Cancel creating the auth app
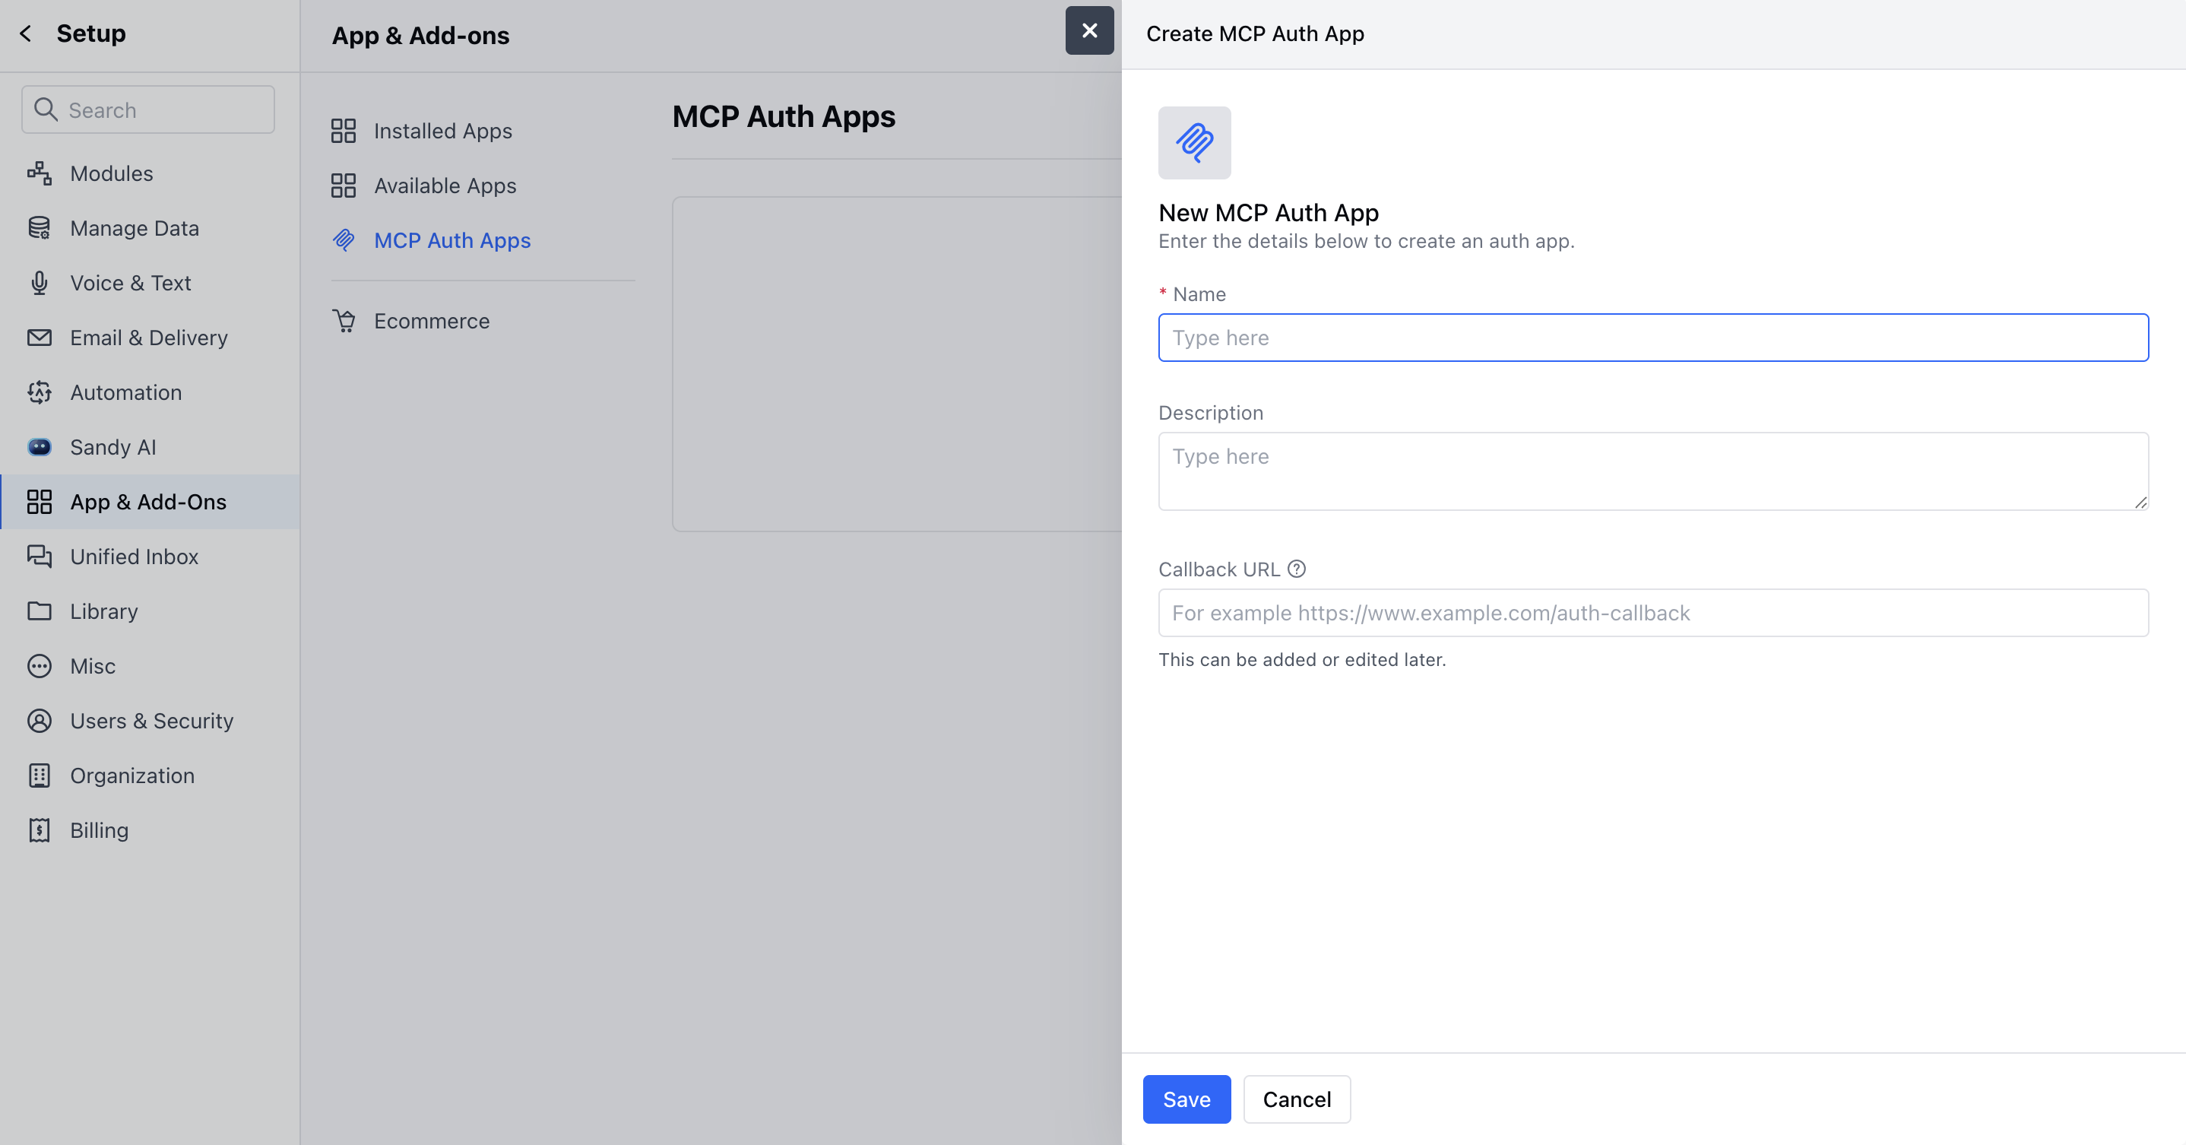 coord(1297,1099)
